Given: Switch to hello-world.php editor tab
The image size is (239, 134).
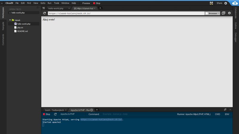Looking at the screenshot, I should tap(56, 8).
